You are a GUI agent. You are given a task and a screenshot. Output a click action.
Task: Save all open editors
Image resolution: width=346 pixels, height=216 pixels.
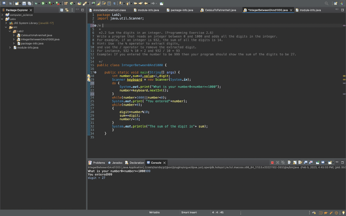30,3
